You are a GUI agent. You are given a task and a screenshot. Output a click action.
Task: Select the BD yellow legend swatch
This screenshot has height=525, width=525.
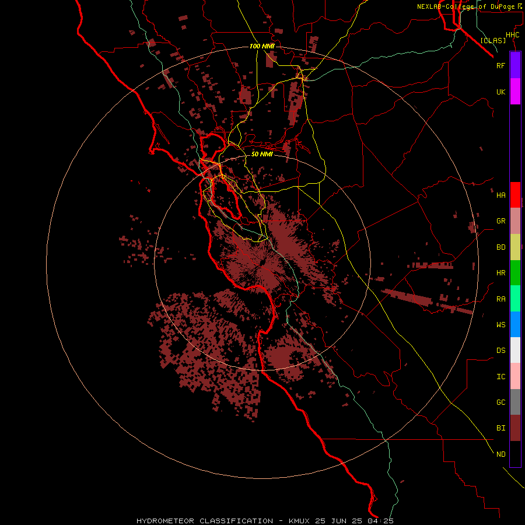515,247
